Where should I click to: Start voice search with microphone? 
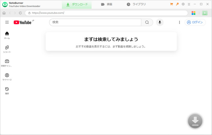click(160, 22)
